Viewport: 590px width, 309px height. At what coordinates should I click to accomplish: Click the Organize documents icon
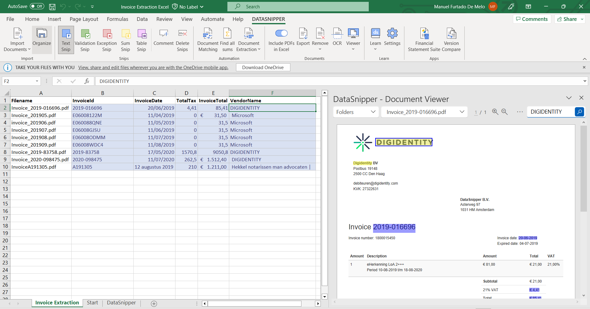click(42, 40)
